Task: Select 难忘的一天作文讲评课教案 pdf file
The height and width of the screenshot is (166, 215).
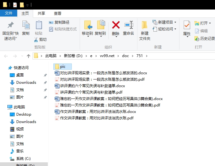Action: pos(107,105)
